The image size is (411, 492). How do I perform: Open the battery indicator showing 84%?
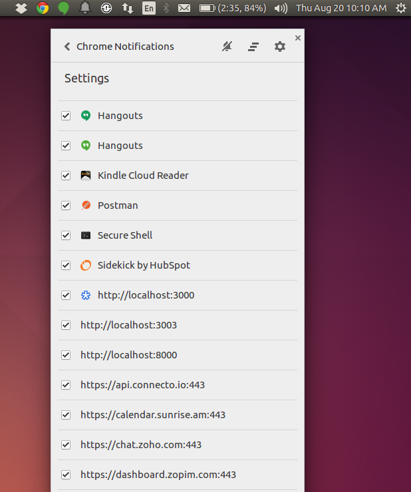click(x=233, y=8)
